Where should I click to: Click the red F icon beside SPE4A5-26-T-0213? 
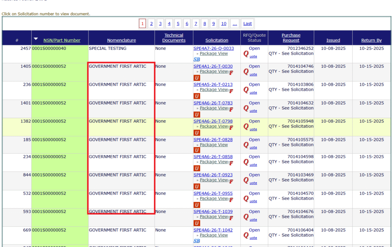pyautogui.click(x=231, y=91)
